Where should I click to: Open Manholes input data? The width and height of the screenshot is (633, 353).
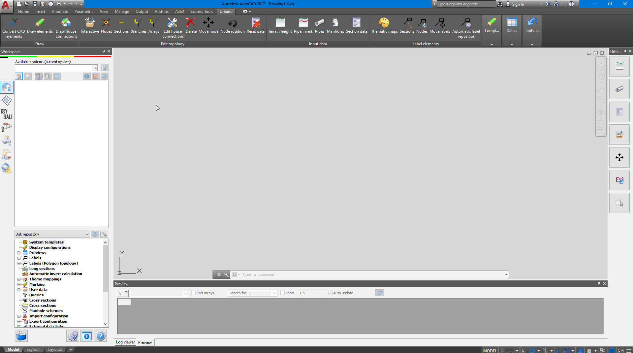click(x=335, y=25)
